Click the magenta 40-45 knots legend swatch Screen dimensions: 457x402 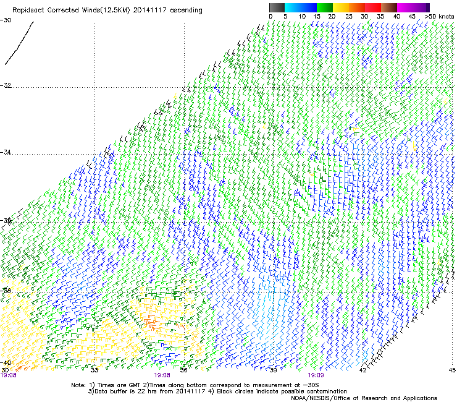405,7
